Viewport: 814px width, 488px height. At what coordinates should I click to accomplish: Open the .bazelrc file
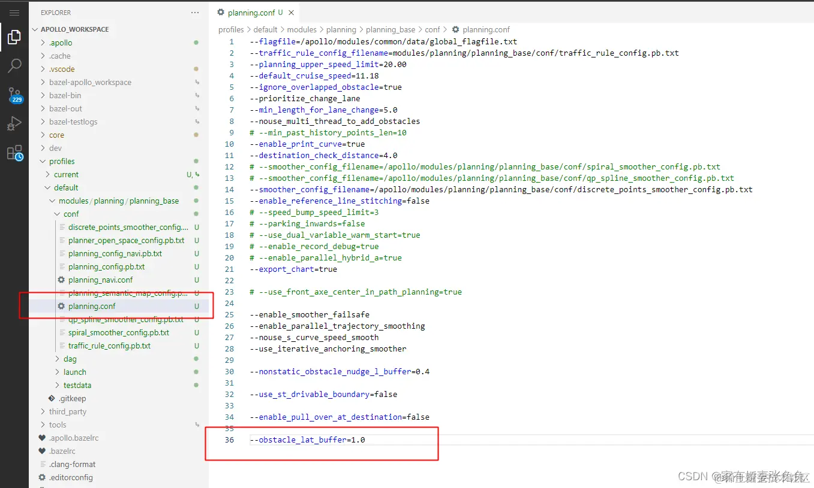tap(62, 451)
